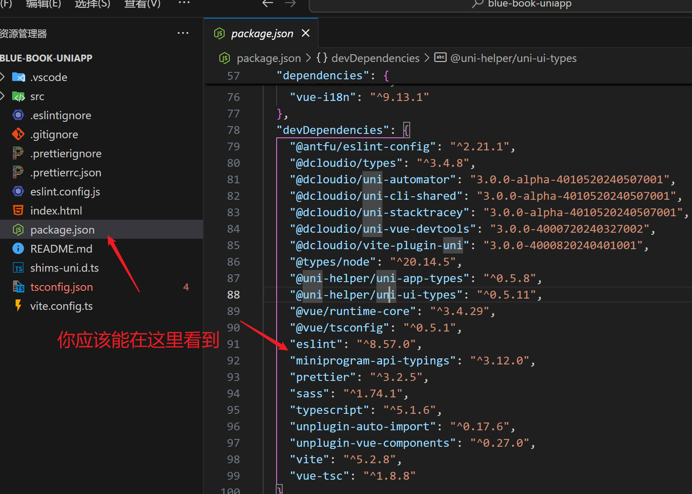
Task: Expand the src folder chevron
Action: point(3,96)
